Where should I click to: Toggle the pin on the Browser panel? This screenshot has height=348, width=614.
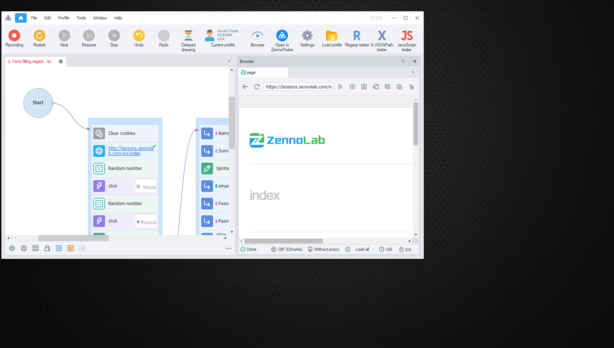(x=415, y=61)
